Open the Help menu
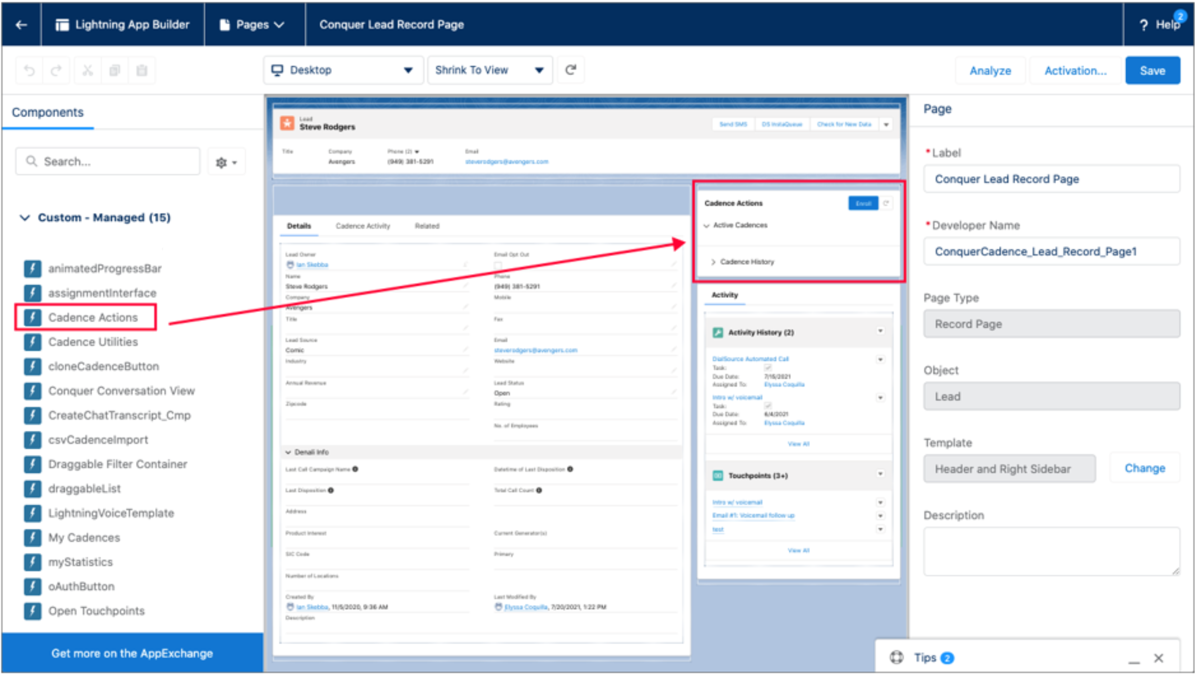This screenshot has height=674, width=1195. [1160, 25]
